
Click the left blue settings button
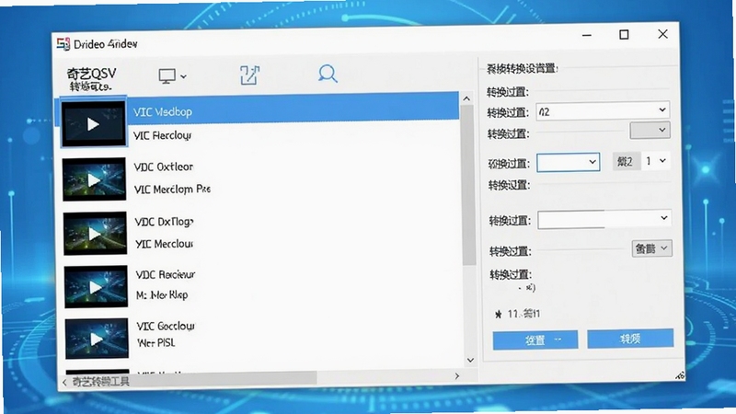pyautogui.click(x=535, y=339)
